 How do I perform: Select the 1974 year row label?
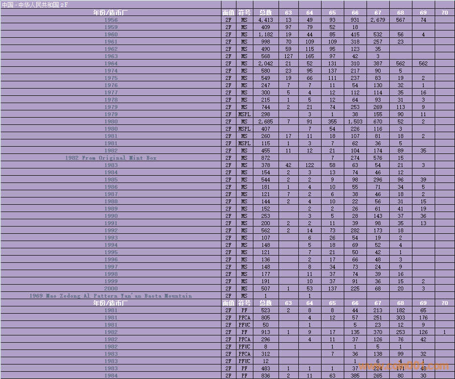pyautogui.click(x=111, y=71)
